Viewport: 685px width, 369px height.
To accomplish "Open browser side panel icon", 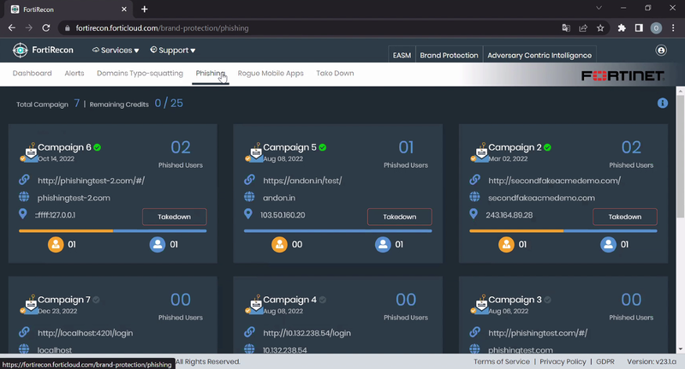I will pos(639,28).
